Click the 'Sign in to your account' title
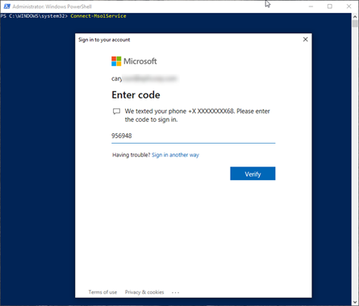This screenshot has height=306, width=359. click(x=104, y=40)
